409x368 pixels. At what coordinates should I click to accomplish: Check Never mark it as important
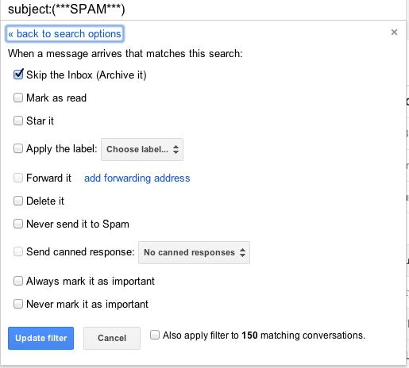(x=18, y=304)
